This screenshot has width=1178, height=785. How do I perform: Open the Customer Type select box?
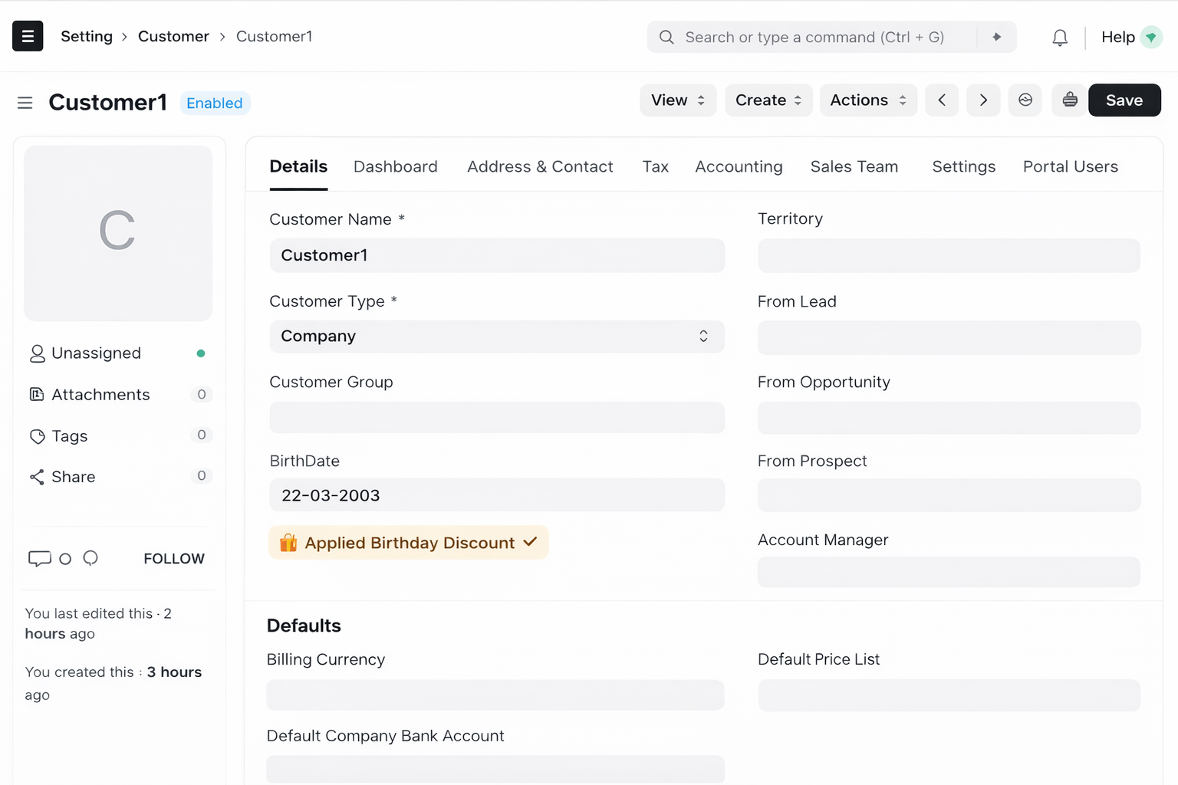pos(497,337)
